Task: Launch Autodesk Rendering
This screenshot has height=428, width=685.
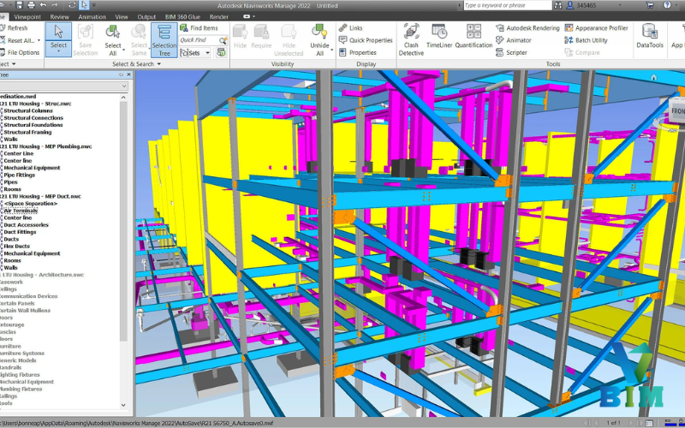Action: 527,28
